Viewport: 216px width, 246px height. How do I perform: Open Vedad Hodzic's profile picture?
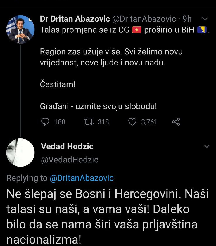[x=20, y=153]
